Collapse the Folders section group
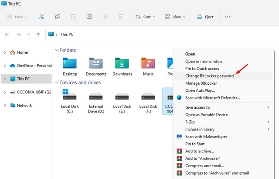The image size is (279, 179). [57, 50]
